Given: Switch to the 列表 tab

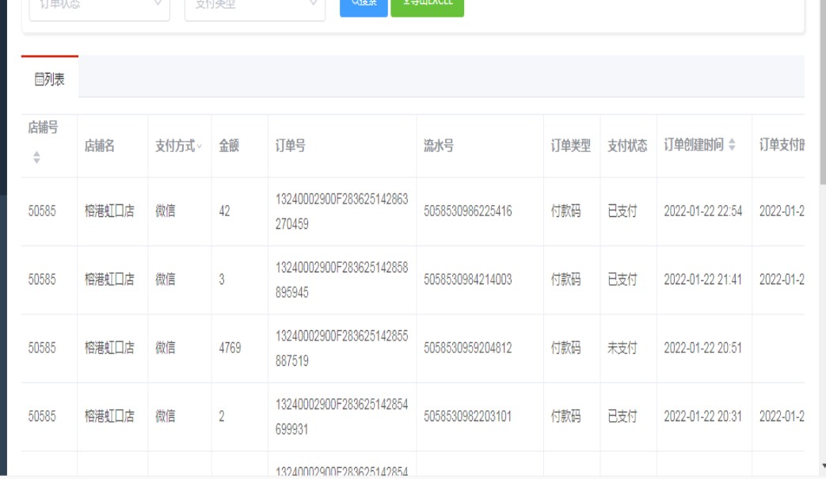Looking at the screenshot, I should point(49,80).
